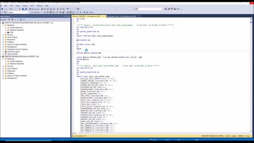The image size is (254, 143).
Task: Open the Help menu
Action: (x=47, y=6)
